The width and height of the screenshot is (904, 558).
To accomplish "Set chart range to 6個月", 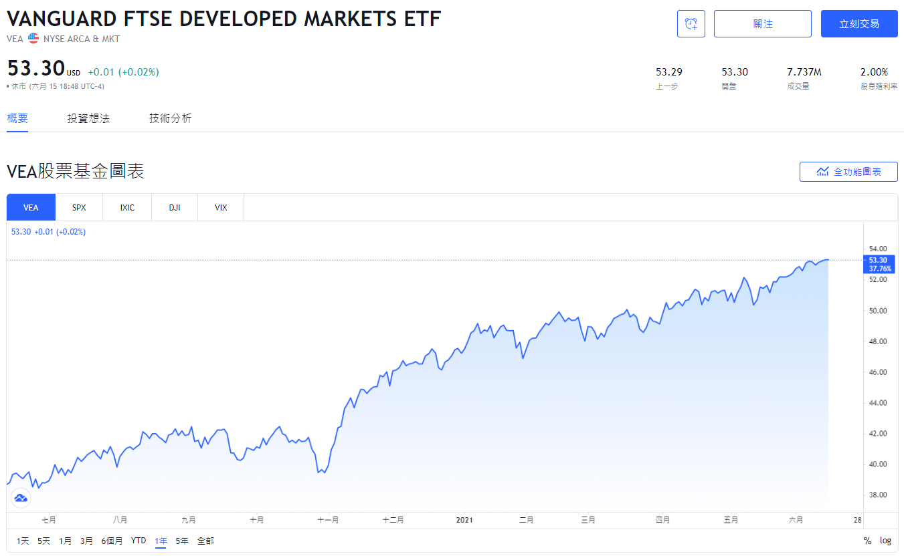I will (x=112, y=541).
